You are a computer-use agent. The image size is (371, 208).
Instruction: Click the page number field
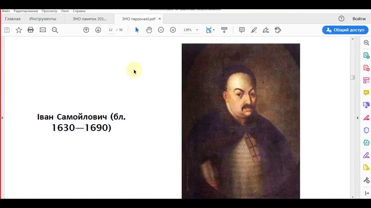click(110, 30)
